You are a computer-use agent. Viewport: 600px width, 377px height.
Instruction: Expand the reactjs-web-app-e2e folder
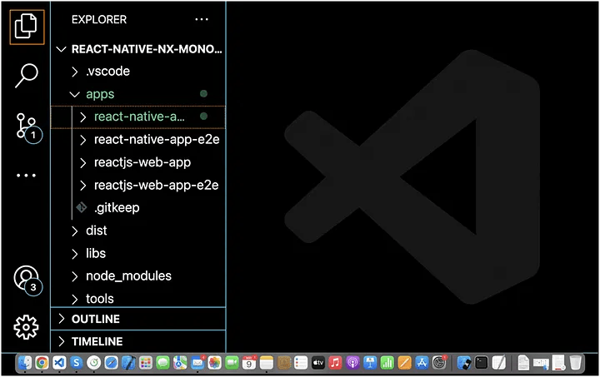click(x=138, y=186)
